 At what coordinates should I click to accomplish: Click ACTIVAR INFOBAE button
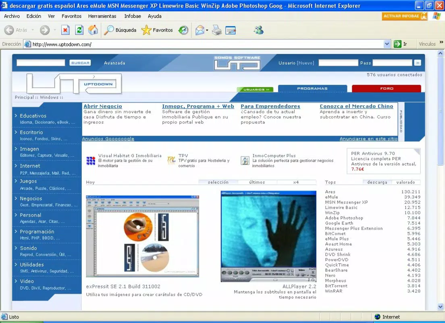[x=404, y=16]
